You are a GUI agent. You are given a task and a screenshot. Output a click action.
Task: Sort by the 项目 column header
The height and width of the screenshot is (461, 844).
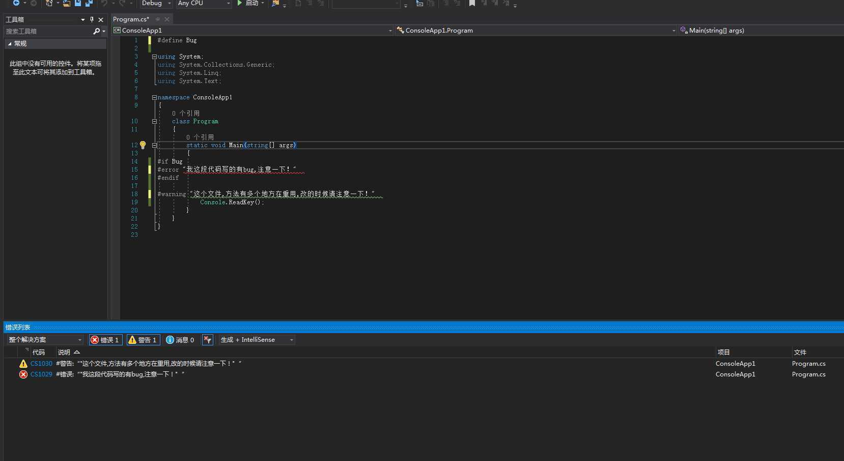click(723, 352)
